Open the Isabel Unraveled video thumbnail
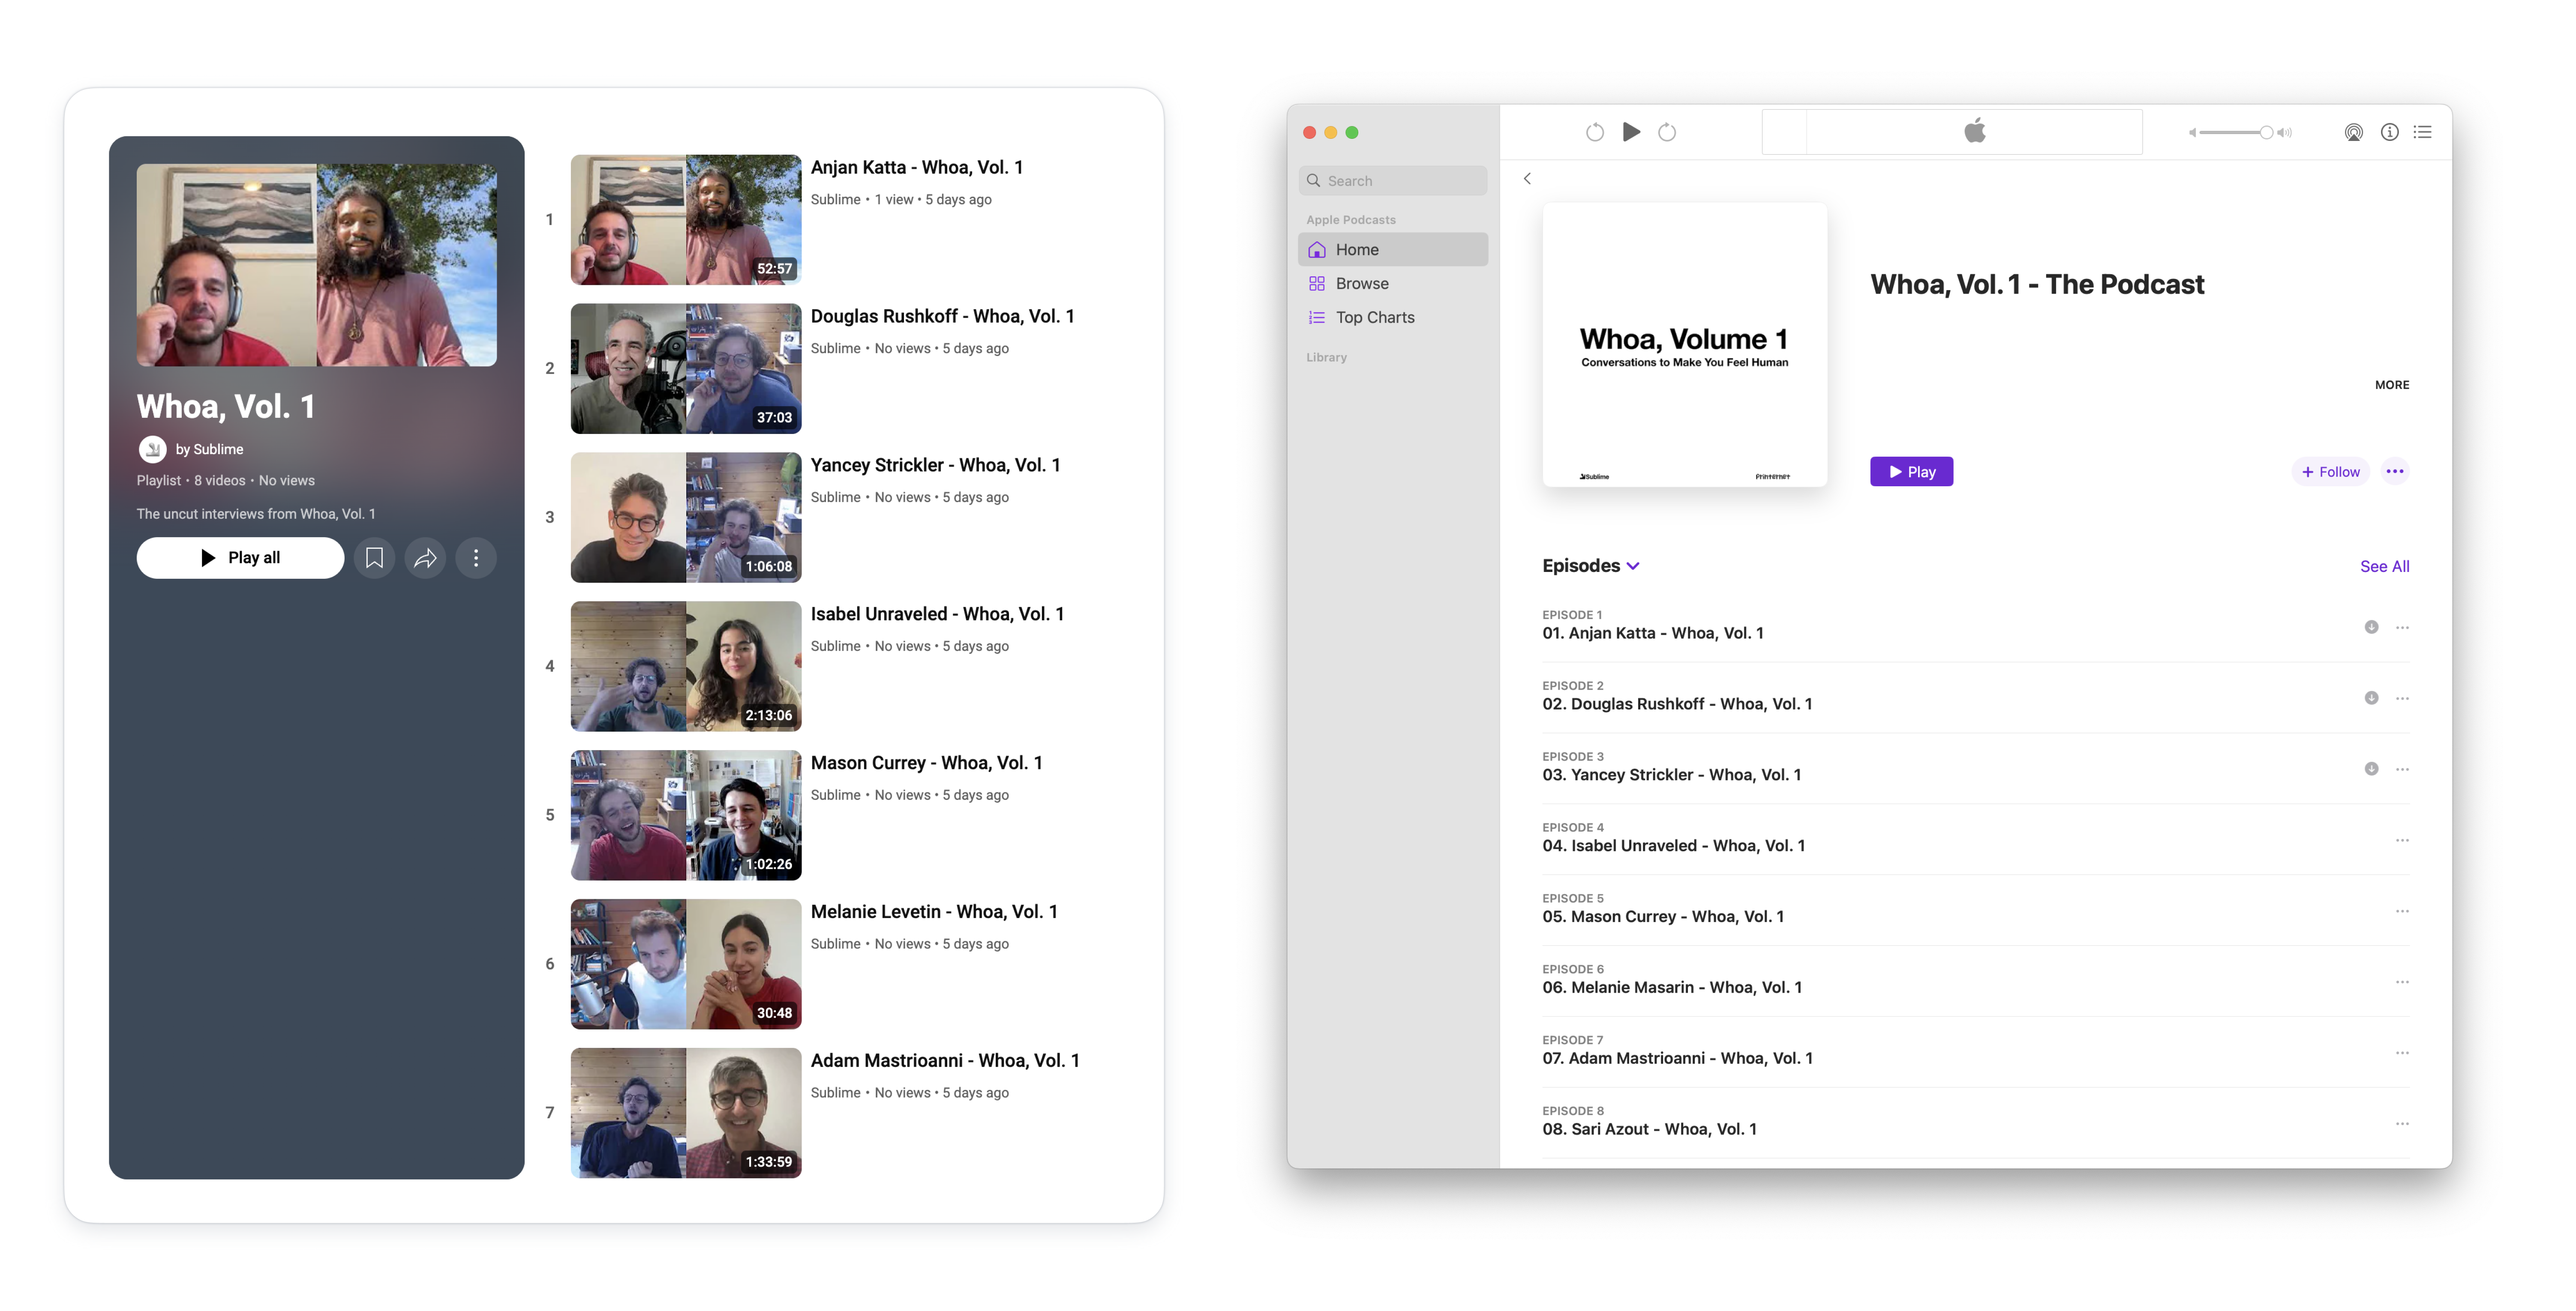 pyautogui.click(x=685, y=667)
